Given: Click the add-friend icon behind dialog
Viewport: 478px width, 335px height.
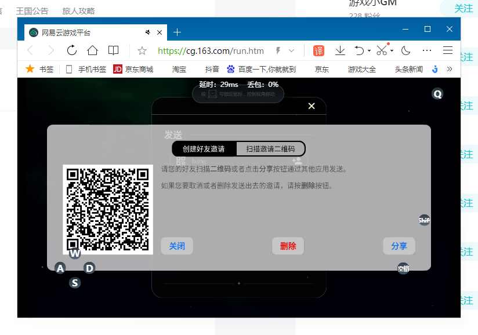Looking at the screenshot, I should tap(297, 161).
